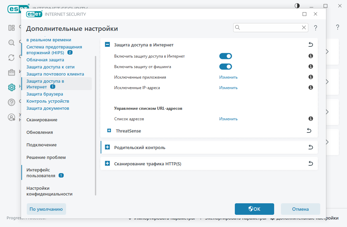Click the search field in advanced settings
This screenshot has width=347, height=227.
[x=270, y=27]
